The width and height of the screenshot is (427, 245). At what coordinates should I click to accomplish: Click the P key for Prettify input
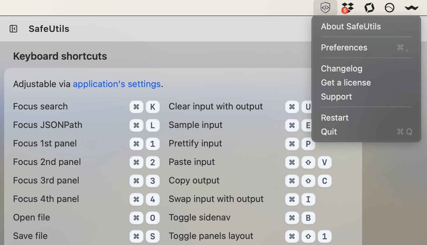pos(308,144)
